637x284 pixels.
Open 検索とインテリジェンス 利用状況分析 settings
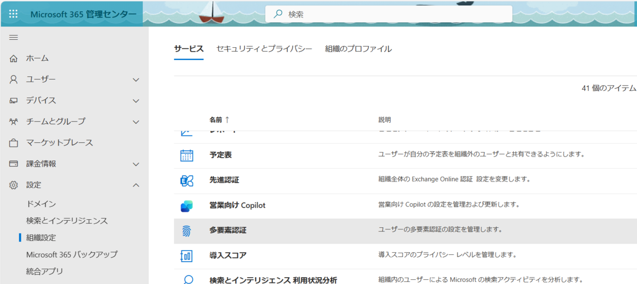[x=273, y=280]
